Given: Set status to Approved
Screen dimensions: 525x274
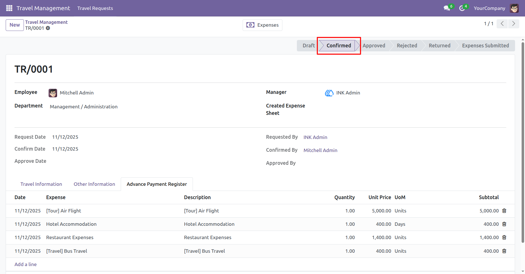Looking at the screenshot, I should coord(374,46).
